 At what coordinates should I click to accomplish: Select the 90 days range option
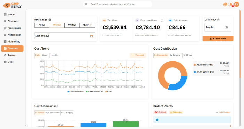pos(72,25)
